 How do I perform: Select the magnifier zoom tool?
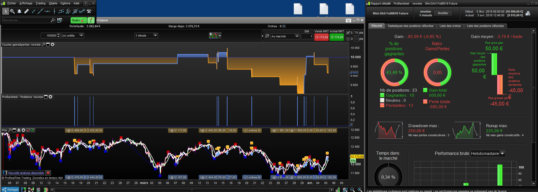coord(12,11)
